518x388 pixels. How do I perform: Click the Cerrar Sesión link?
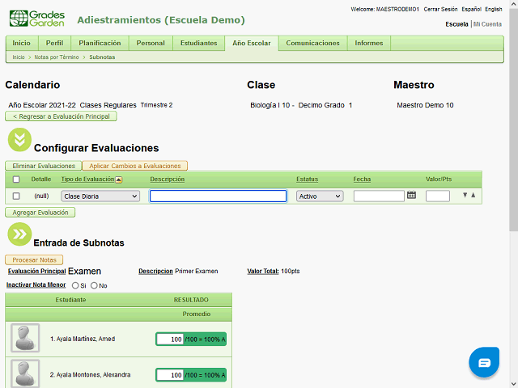point(440,9)
